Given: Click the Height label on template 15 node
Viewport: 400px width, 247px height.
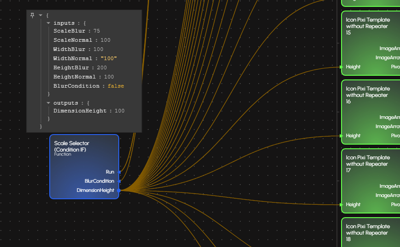Looking at the screenshot, I should coord(353,67).
